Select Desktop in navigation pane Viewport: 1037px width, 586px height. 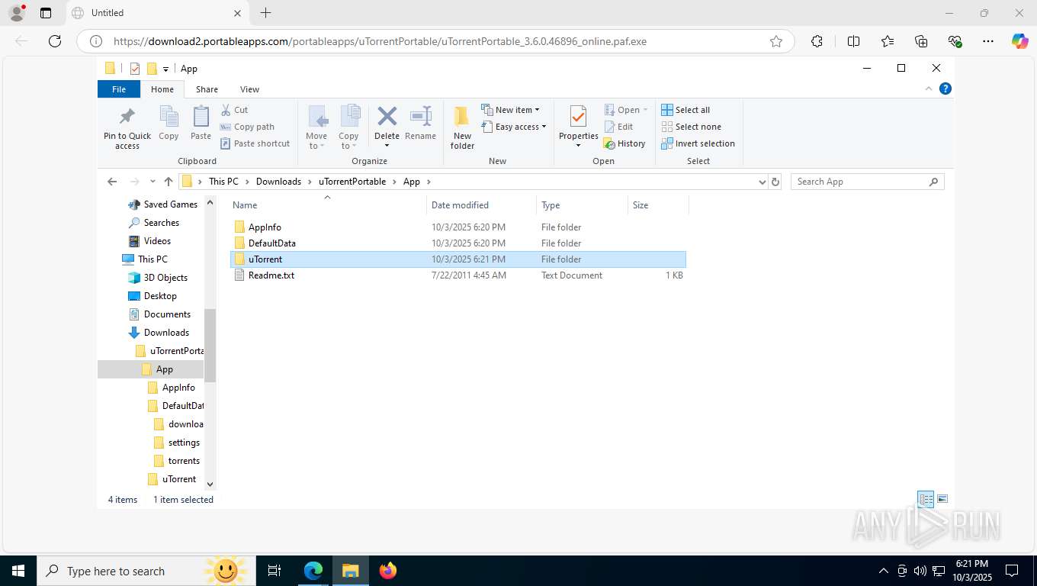[152, 295]
